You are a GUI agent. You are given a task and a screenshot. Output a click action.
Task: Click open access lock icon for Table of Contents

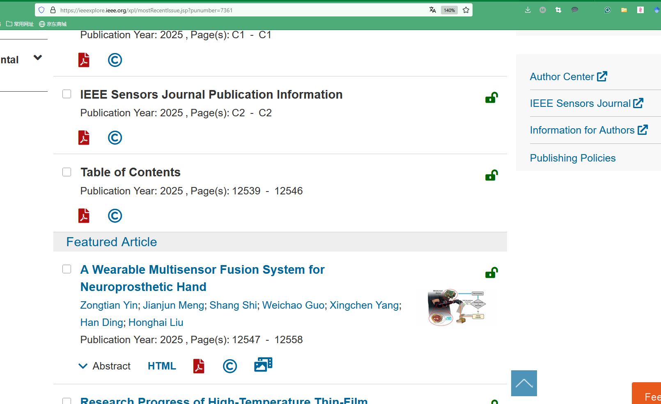coord(491,175)
